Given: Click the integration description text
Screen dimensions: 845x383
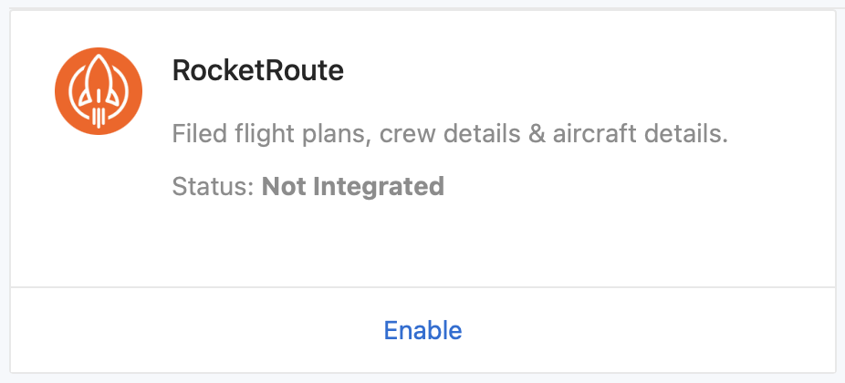Looking at the screenshot, I should tap(449, 136).
